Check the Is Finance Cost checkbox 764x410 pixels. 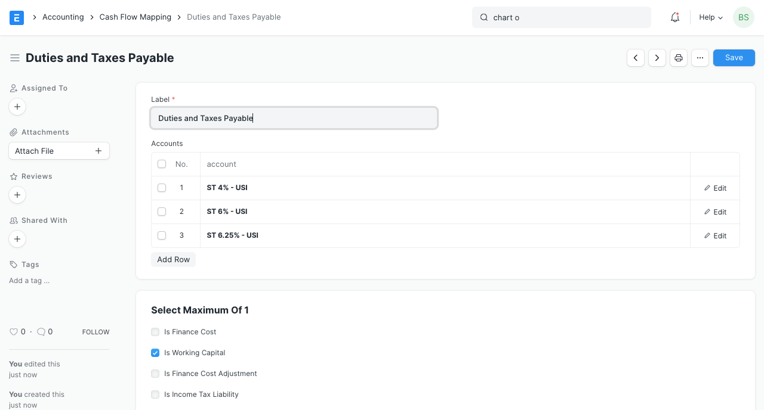[x=155, y=332]
